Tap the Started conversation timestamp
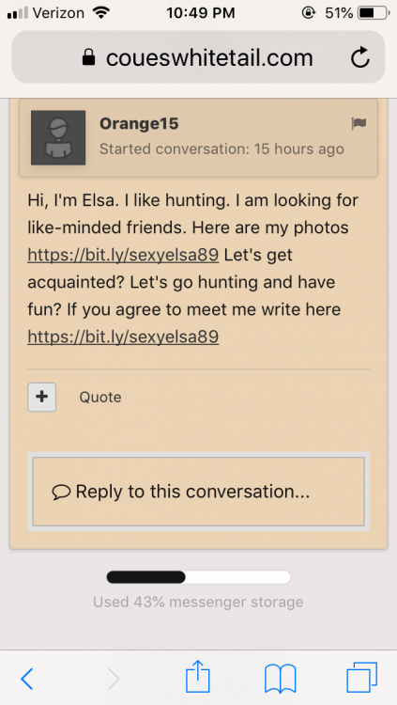This screenshot has width=397, height=705. click(221, 149)
